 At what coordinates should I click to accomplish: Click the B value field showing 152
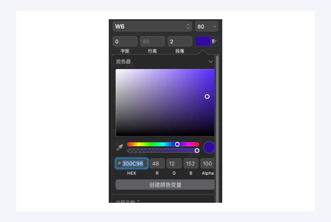tap(191, 164)
